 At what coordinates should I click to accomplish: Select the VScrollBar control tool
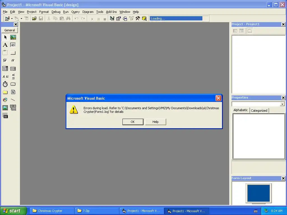(13, 76)
